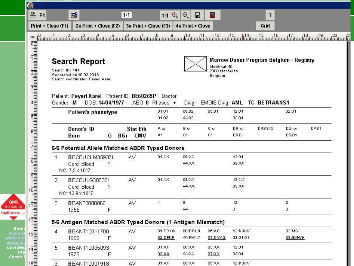This screenshot has height=266, width=354.
Task: Click the 1:1 actual size button
Action: (165, 15)
